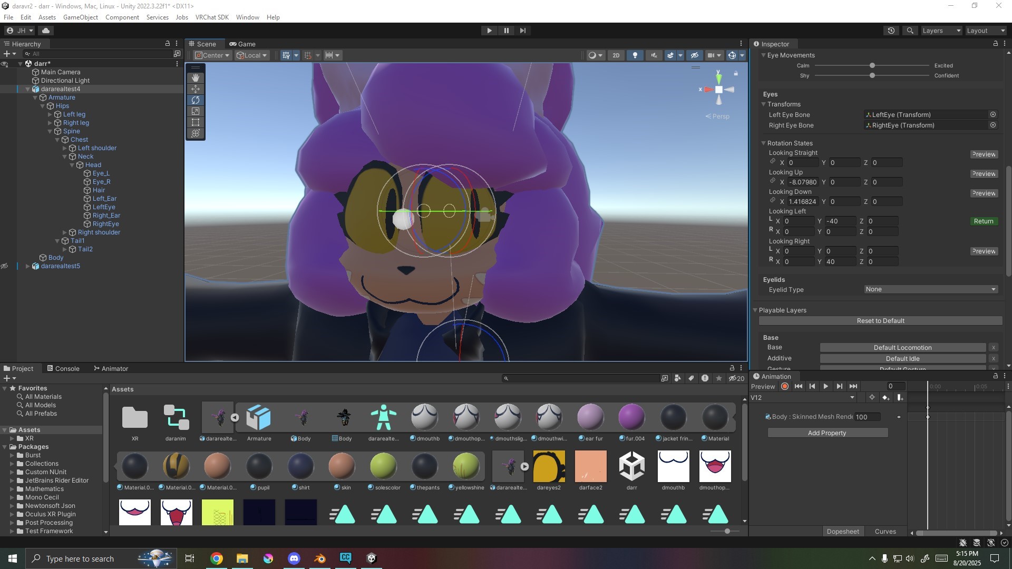The width and height of the screenshot is (1012, 569).
Task: Open Undo History icon in toolbar
Action: click(x=891, y=31)
